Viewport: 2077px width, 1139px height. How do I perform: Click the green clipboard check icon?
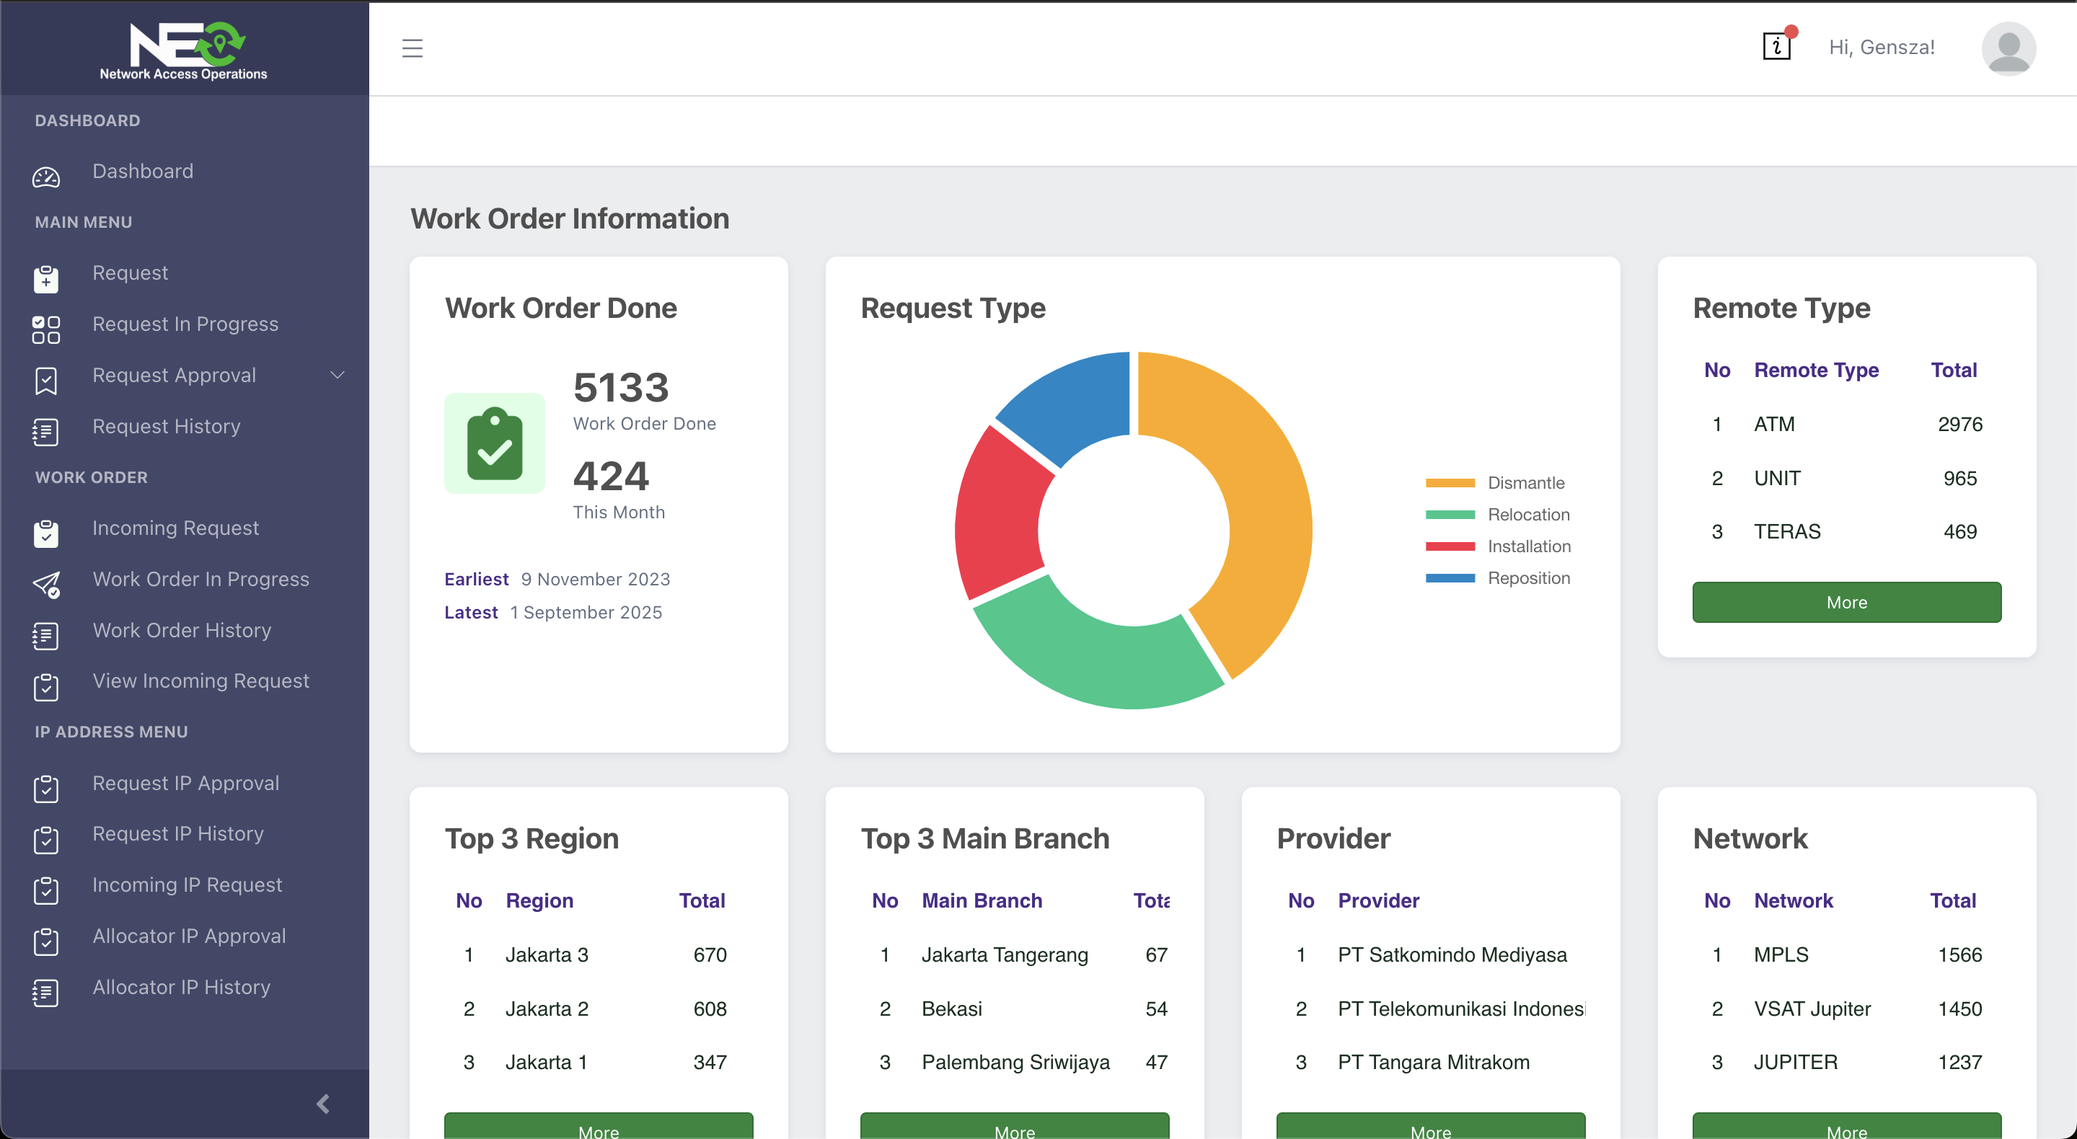tap(494, 443)
